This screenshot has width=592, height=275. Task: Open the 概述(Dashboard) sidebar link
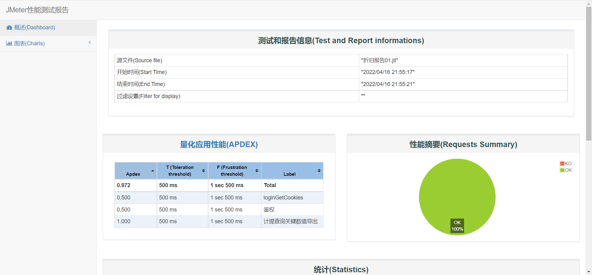(35, 27)
